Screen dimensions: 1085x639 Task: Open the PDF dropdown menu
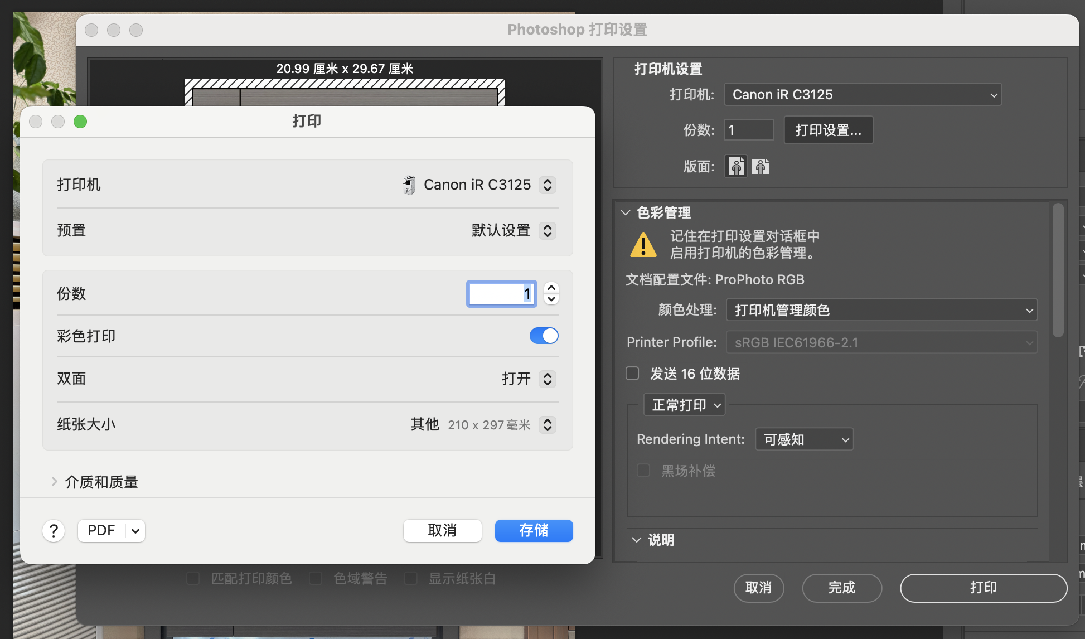[x=135, y=531]
